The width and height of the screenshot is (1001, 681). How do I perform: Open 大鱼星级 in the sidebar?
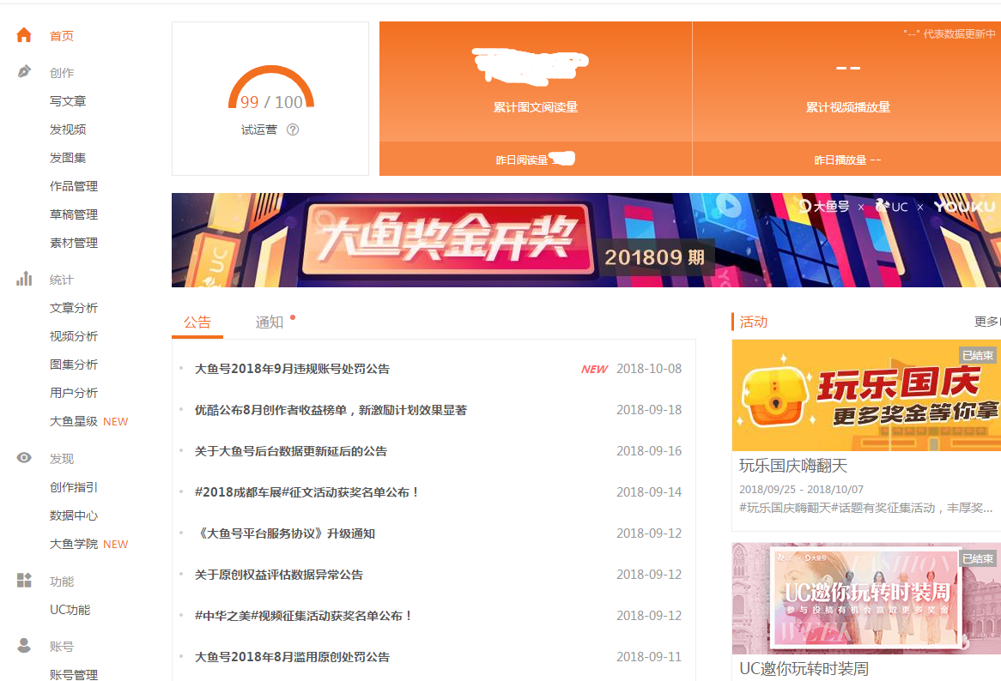click(74, 421)
